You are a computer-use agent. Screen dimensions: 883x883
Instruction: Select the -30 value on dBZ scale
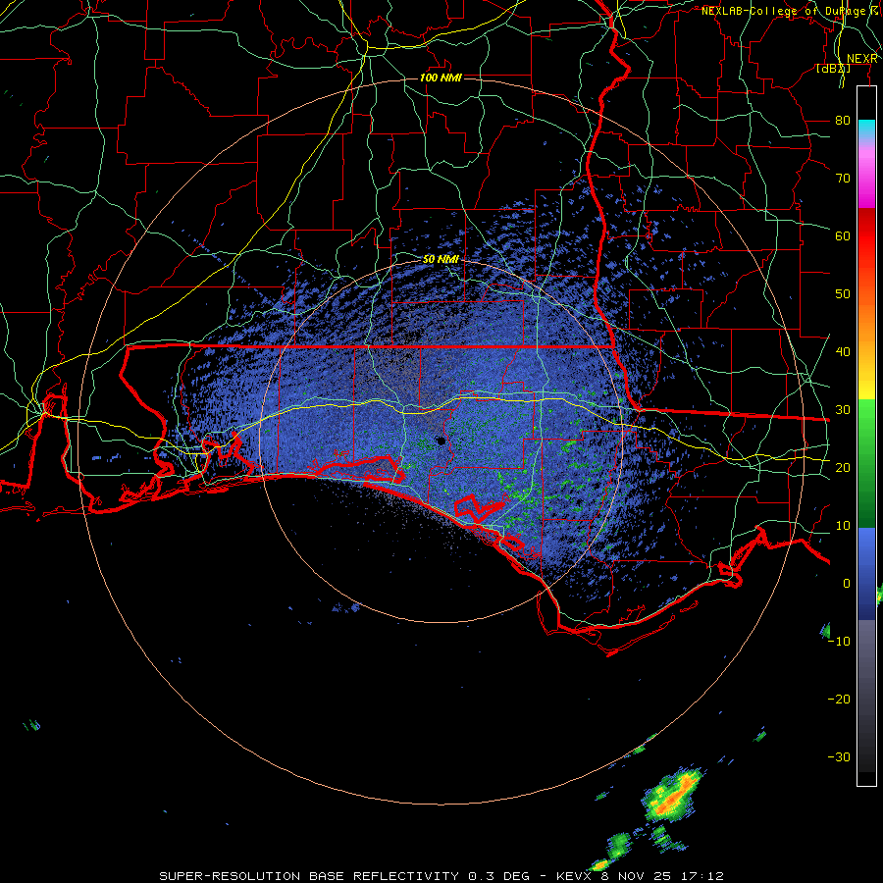coord(839,757)
